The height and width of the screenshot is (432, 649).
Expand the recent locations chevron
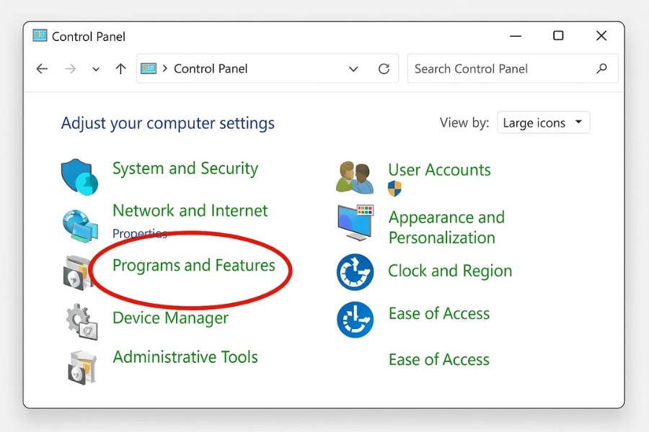[x=96, y=70]
